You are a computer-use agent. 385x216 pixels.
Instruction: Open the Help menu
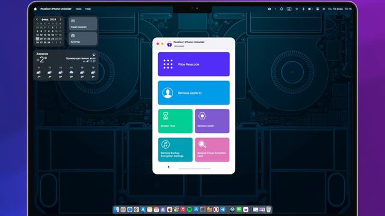[88, 9]
